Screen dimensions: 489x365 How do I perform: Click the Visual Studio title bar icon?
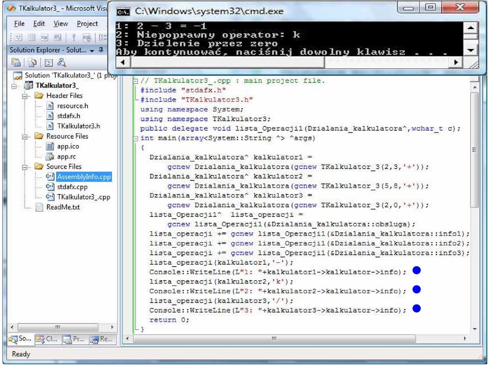[x=12, y=9]
